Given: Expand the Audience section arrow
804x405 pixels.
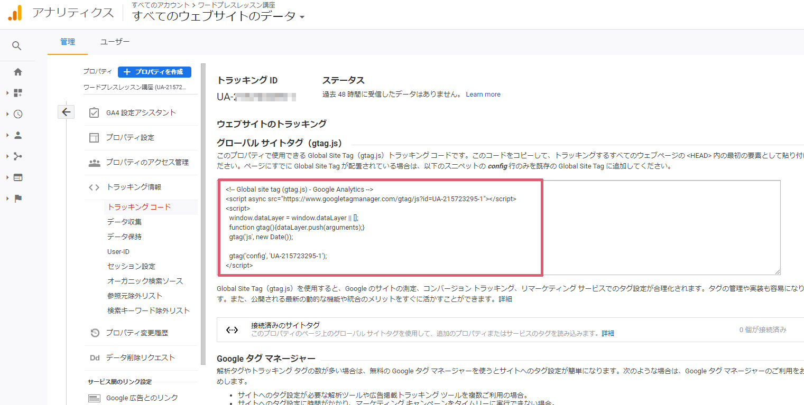Looking at the screenshot, I should 7,135.
